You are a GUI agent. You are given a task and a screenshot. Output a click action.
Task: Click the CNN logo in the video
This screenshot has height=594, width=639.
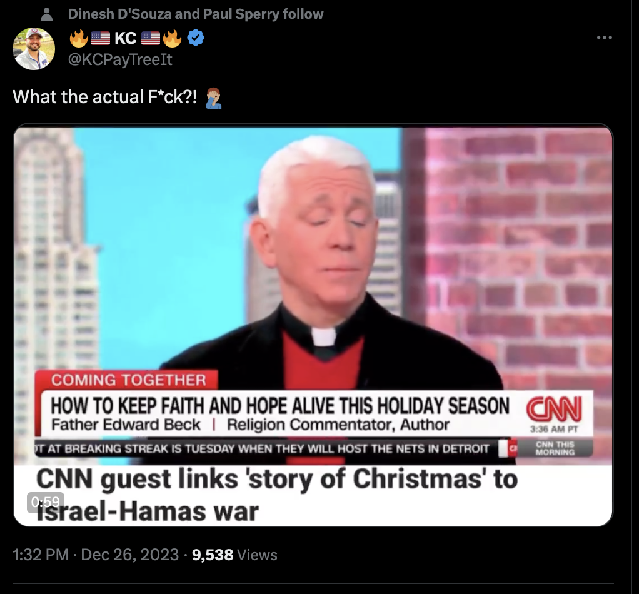click(x=554, y=409)
